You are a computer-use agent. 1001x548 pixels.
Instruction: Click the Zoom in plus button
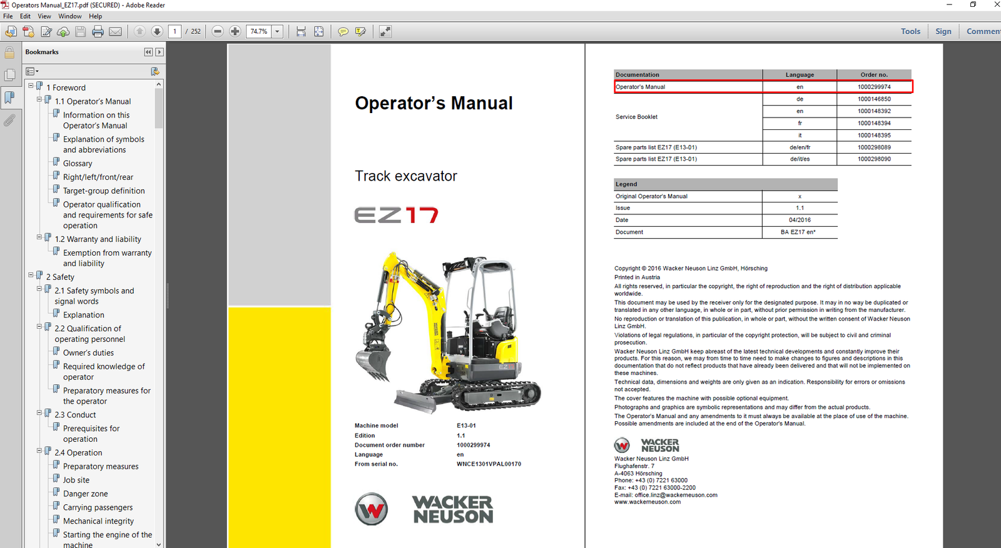(x=235, y=31)
